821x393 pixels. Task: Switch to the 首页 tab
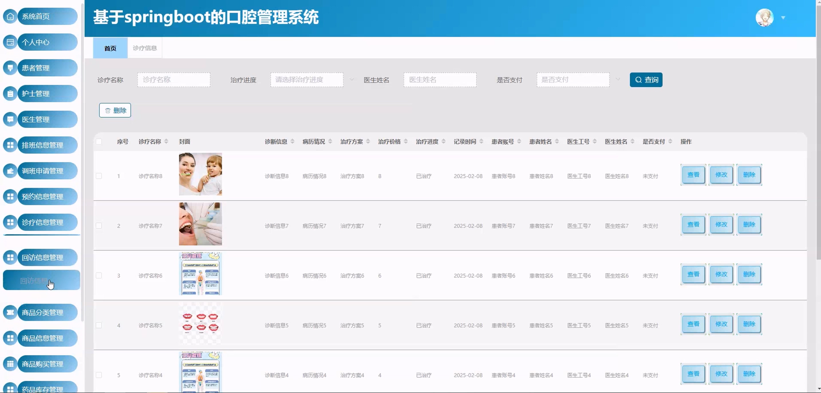point(110,48)
